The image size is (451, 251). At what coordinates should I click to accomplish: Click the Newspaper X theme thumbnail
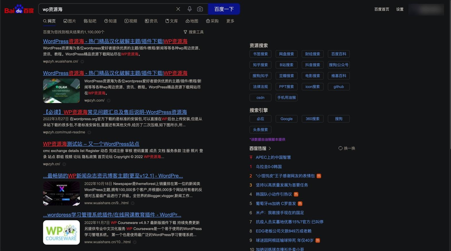(61, 193)
